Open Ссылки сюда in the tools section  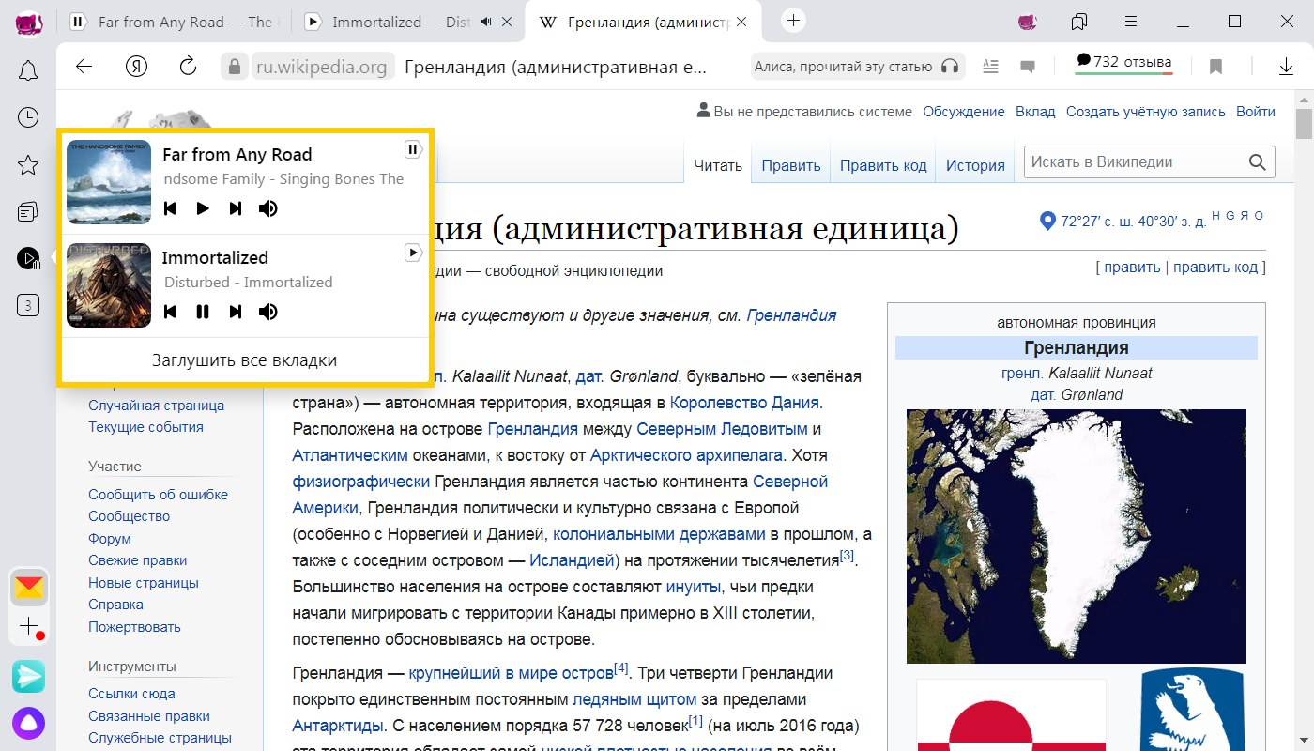[x=132, y=694]
